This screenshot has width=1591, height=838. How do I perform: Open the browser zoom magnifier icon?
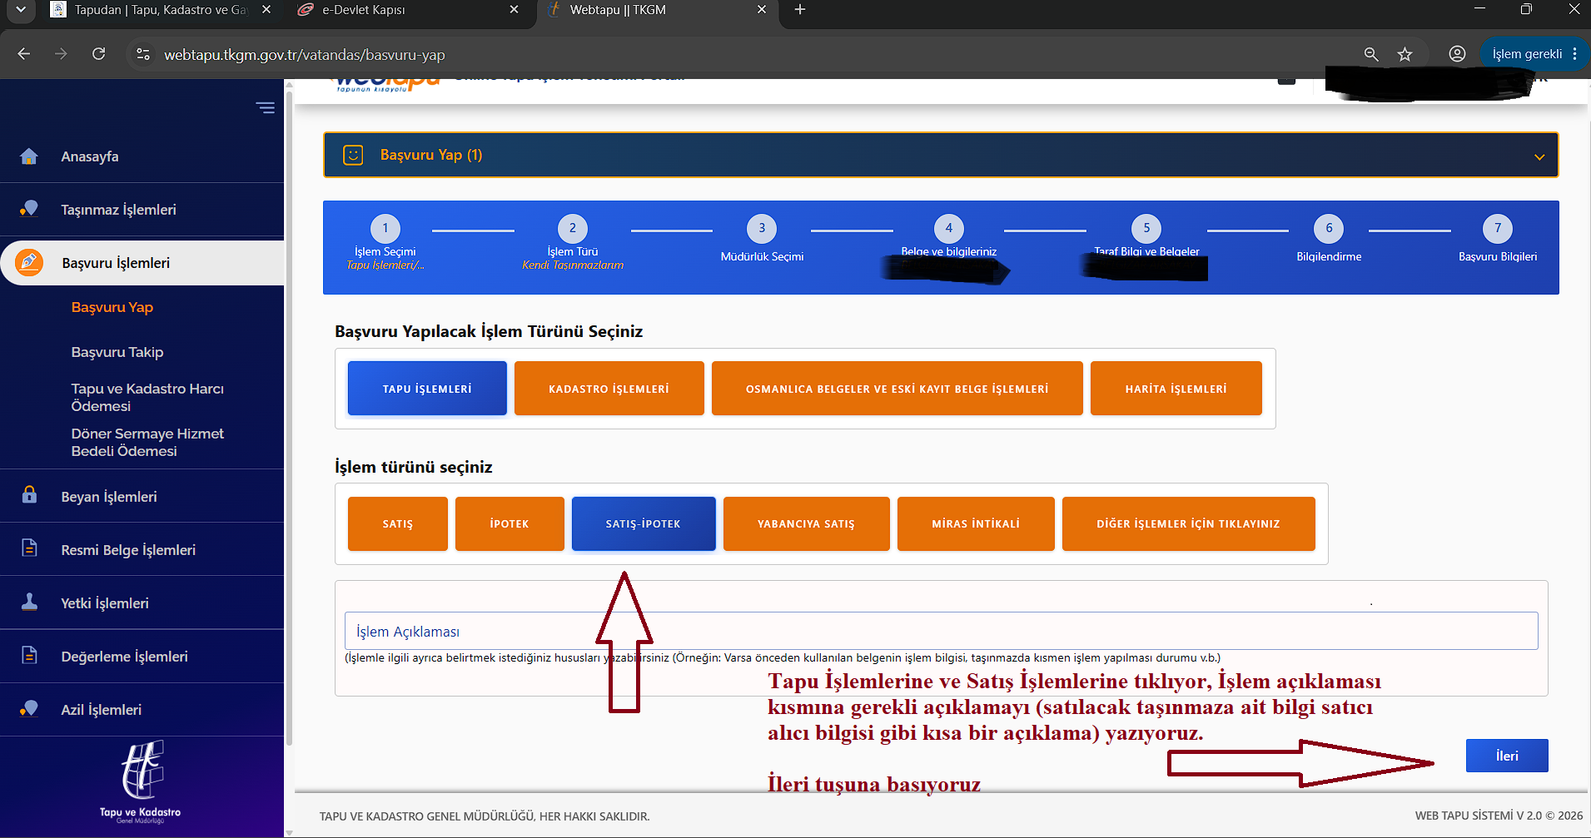pyautogui.click(x=1371, y=54)
